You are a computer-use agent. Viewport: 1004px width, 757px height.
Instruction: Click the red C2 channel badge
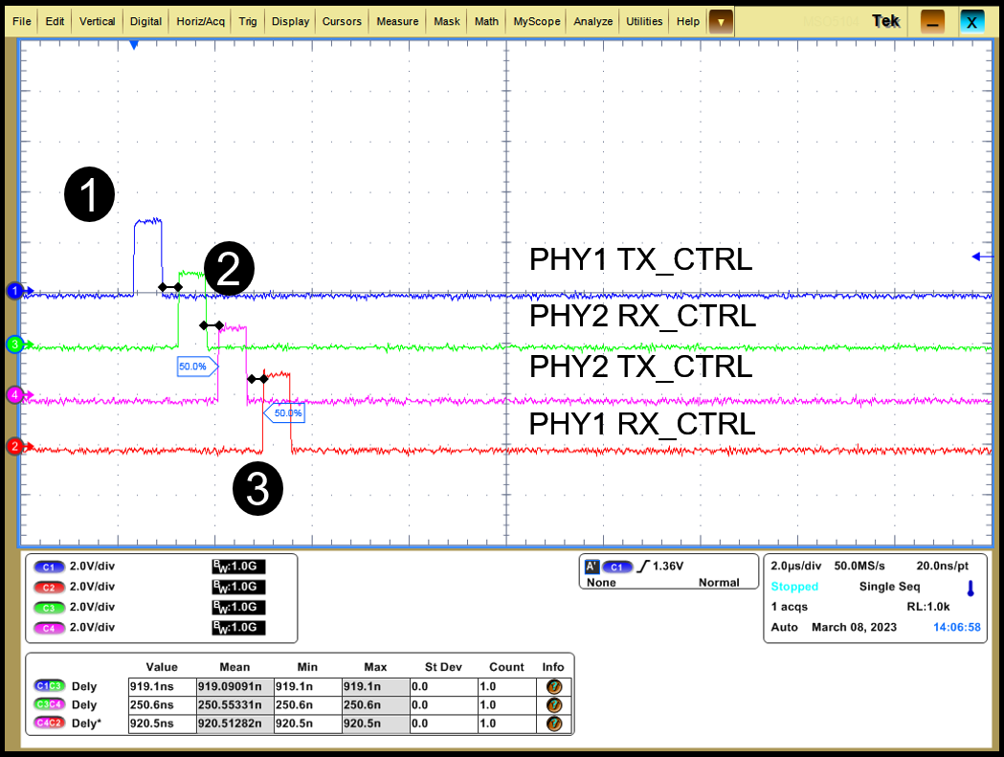47,587
